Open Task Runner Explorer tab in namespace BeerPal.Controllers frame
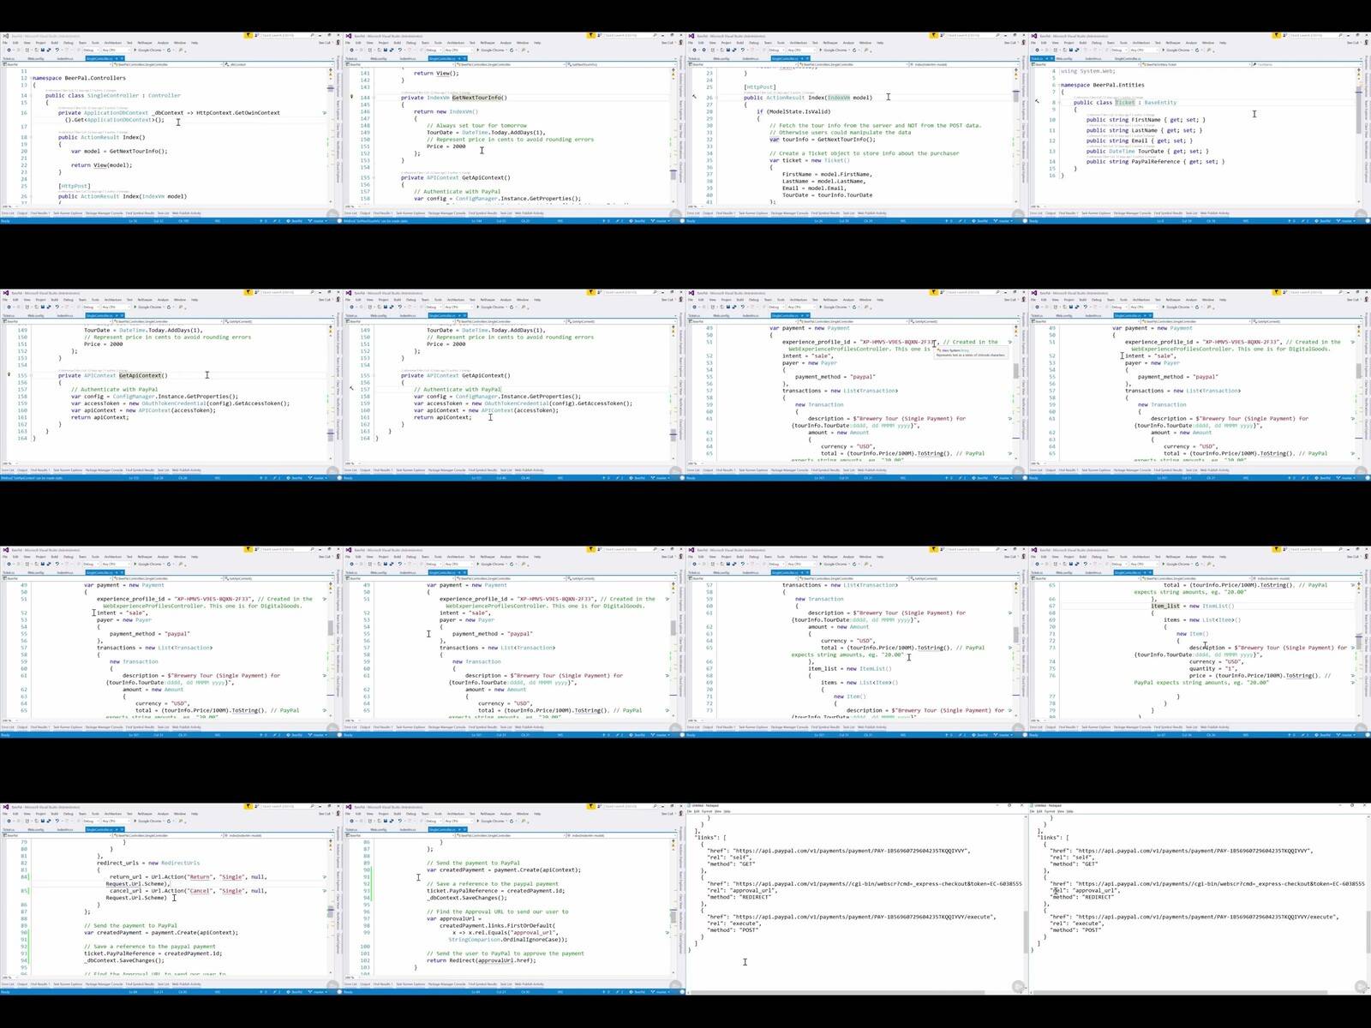This screenshot has height=1028, width=1371. click(68, 213)
